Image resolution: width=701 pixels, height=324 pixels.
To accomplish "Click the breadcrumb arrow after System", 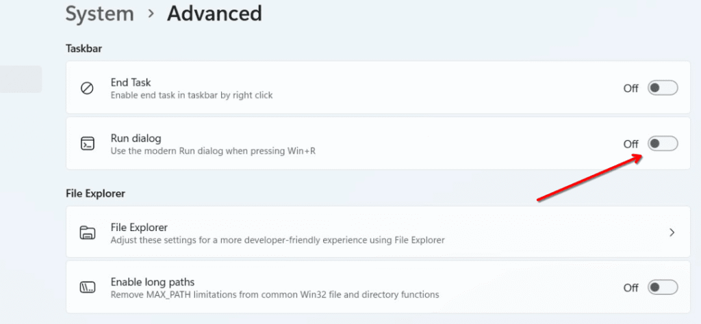I will (x=150, y=13).
